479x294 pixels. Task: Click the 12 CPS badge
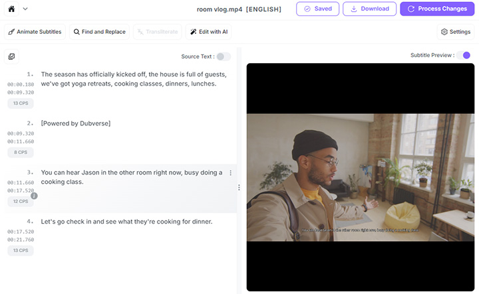pyautogui.click(x=21, y=201)
